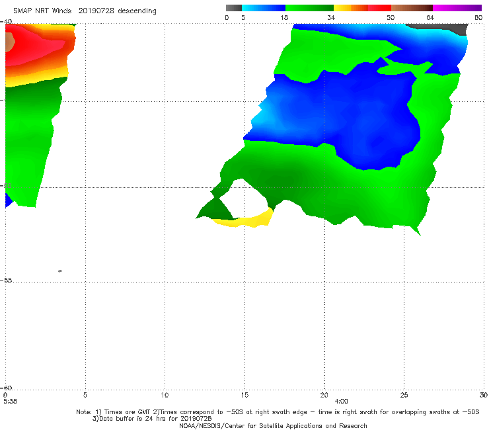This screenshot has height=430, width=489.
Task: Click the swath time '4:00'
Action: (x=341, y=402)
